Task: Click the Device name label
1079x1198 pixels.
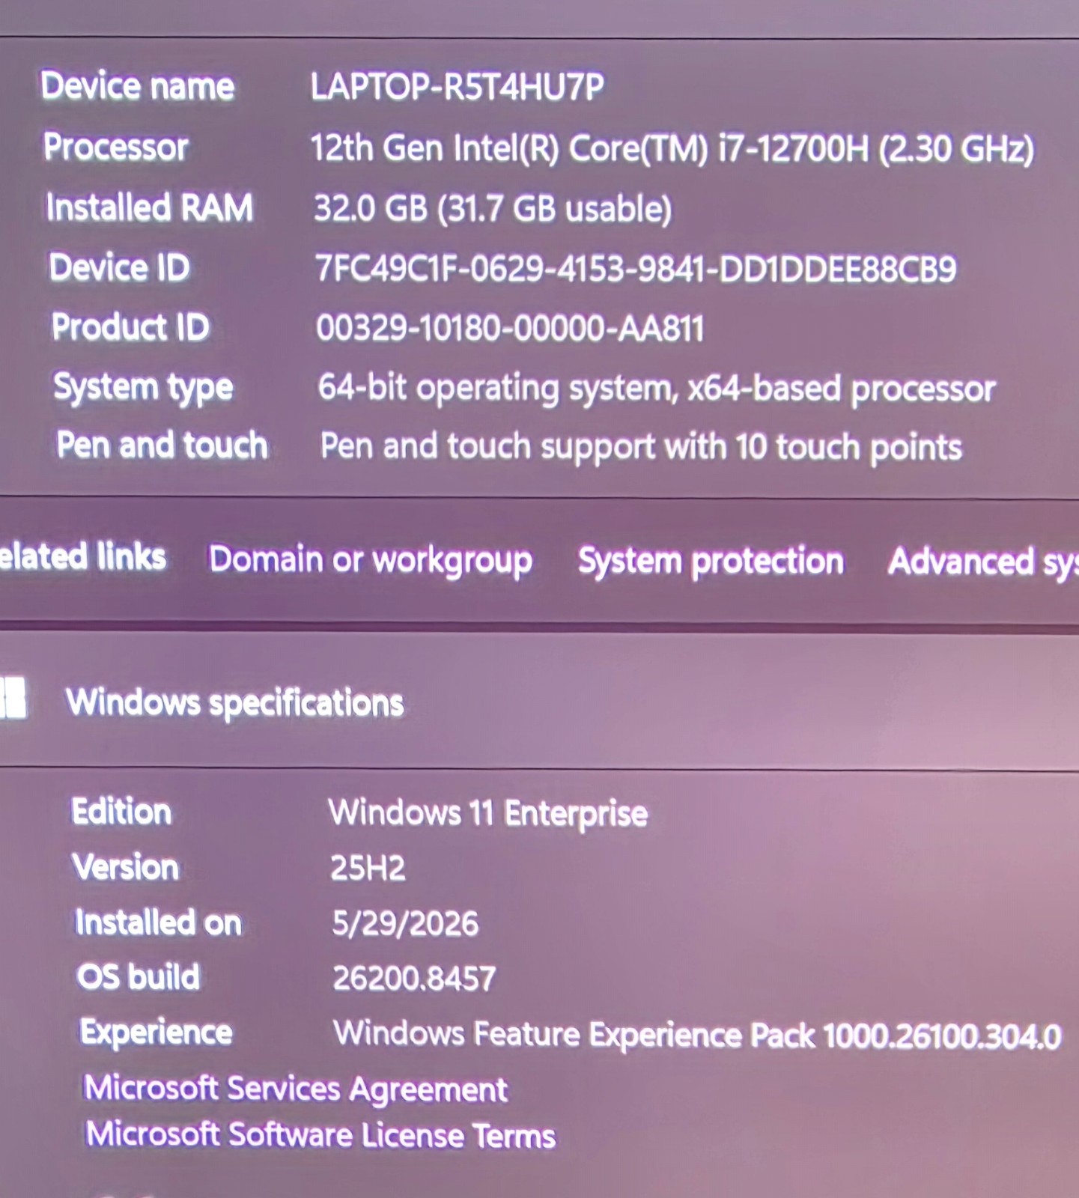Action: pos(138,85)
